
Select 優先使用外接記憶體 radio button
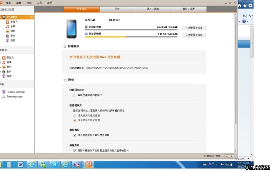pyautogui.click(x=75, y=121)
